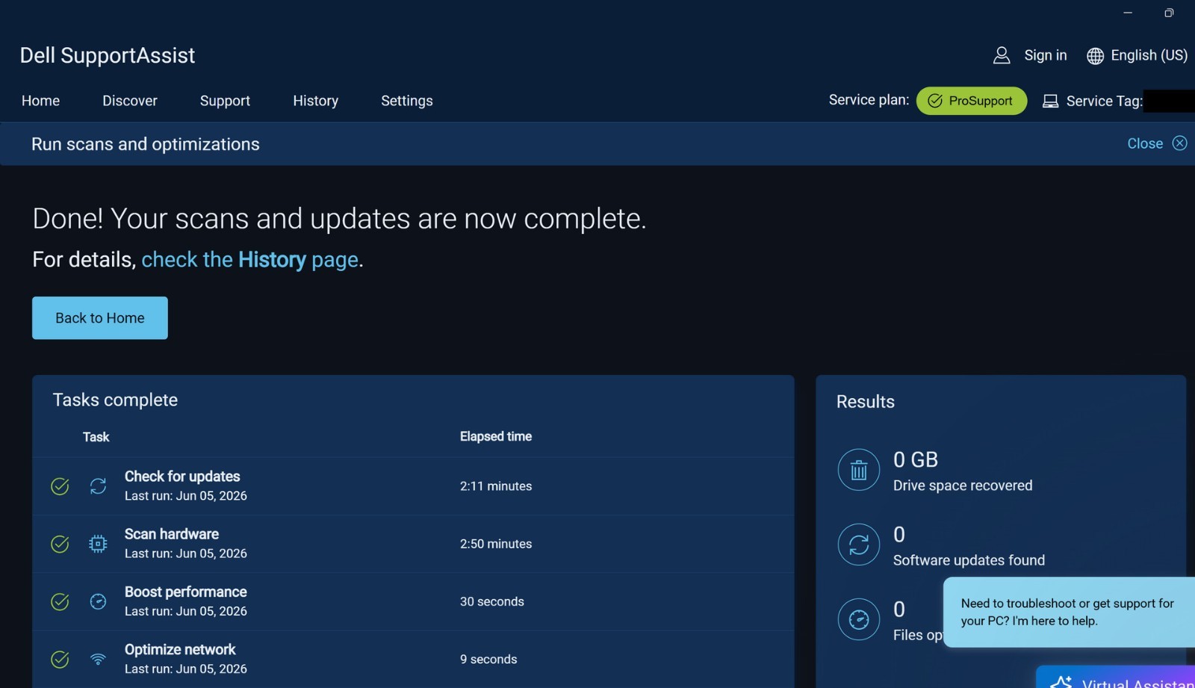This screenshot has height=688, width=1195.
Task: Click the sparkle icon on Virtual Assistant button
Action: pos(1061,682)
